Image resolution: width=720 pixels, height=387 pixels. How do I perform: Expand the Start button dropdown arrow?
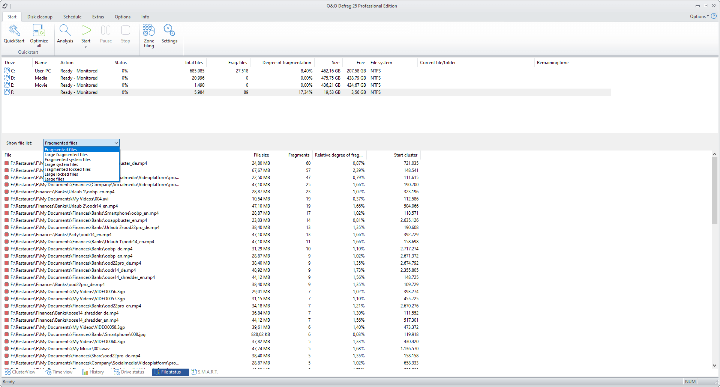tap(86, 47)
